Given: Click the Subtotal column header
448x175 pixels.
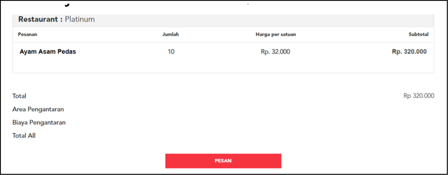Looking at the screenshot, I should pos(418,34).
